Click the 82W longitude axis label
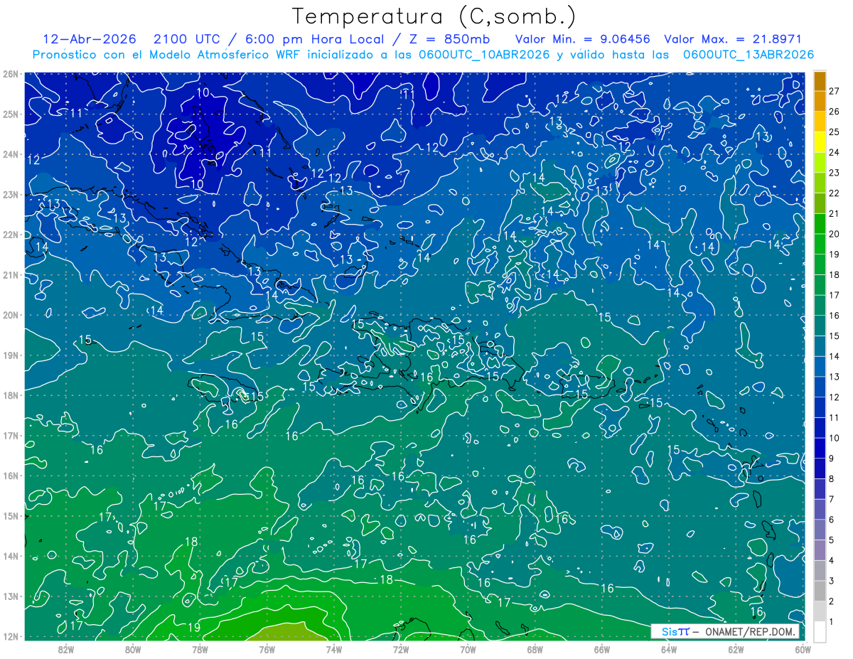The height and width of the screenshot is (659, 853). coord(66,648)
